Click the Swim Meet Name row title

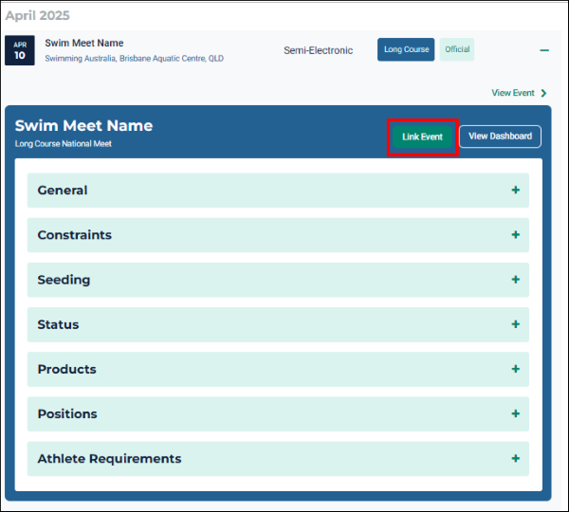(84, 43)
